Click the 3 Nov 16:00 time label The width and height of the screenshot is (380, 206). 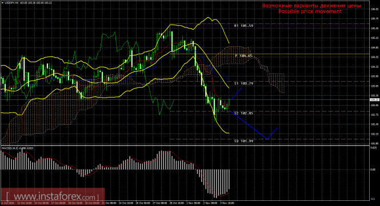pyautogui.click(x=227, y=203)
